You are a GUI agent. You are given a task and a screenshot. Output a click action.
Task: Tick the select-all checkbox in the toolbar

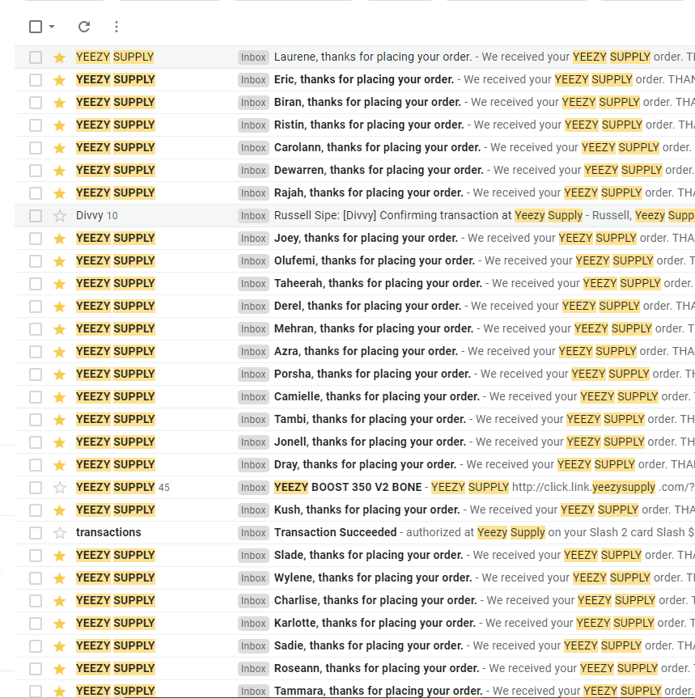click(36, 27)
